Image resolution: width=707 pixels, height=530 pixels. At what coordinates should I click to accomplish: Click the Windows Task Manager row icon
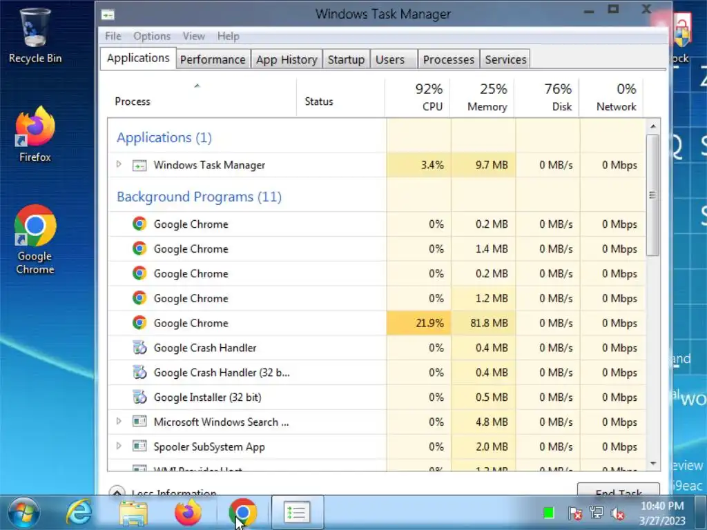click(x=139, y=166)
